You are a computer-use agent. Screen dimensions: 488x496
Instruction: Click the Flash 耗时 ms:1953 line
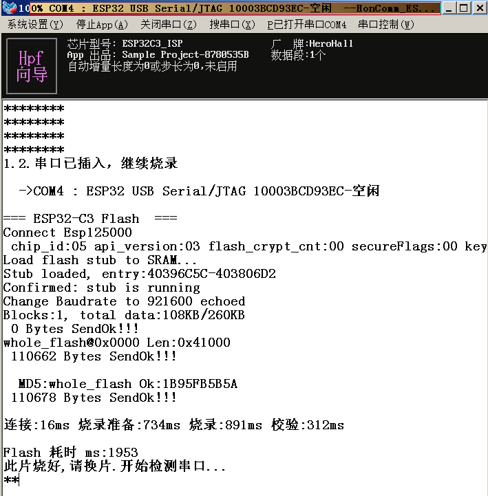71,453
